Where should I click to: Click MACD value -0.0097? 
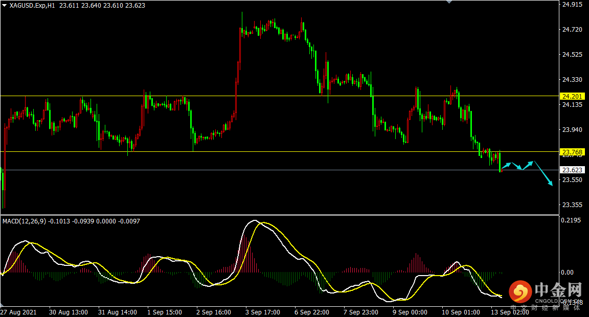point(129,221)
